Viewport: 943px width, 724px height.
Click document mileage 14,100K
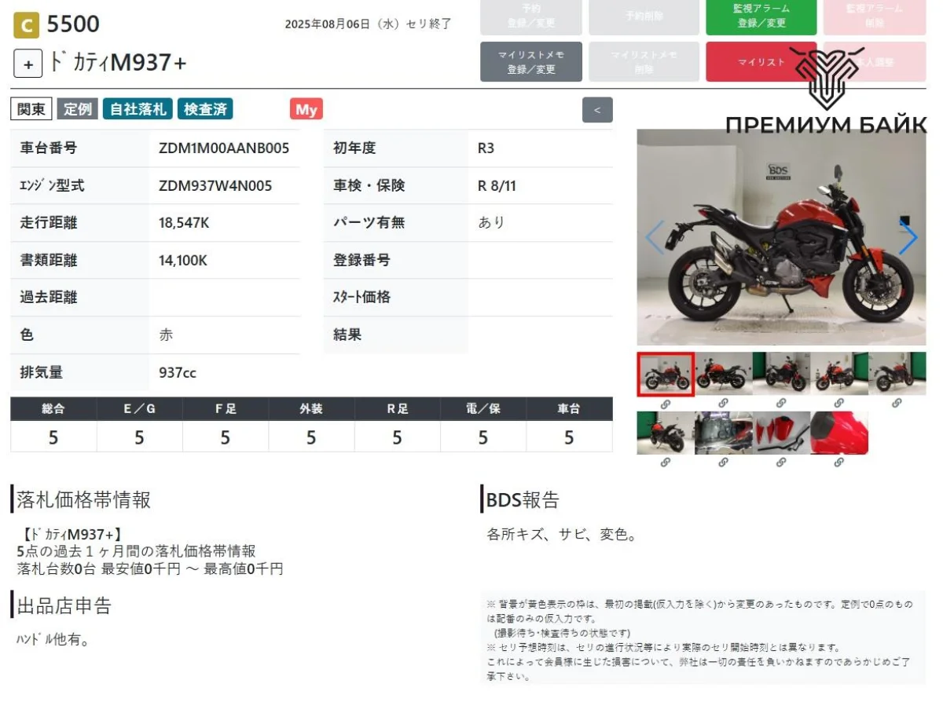click(x=183, y=260)
